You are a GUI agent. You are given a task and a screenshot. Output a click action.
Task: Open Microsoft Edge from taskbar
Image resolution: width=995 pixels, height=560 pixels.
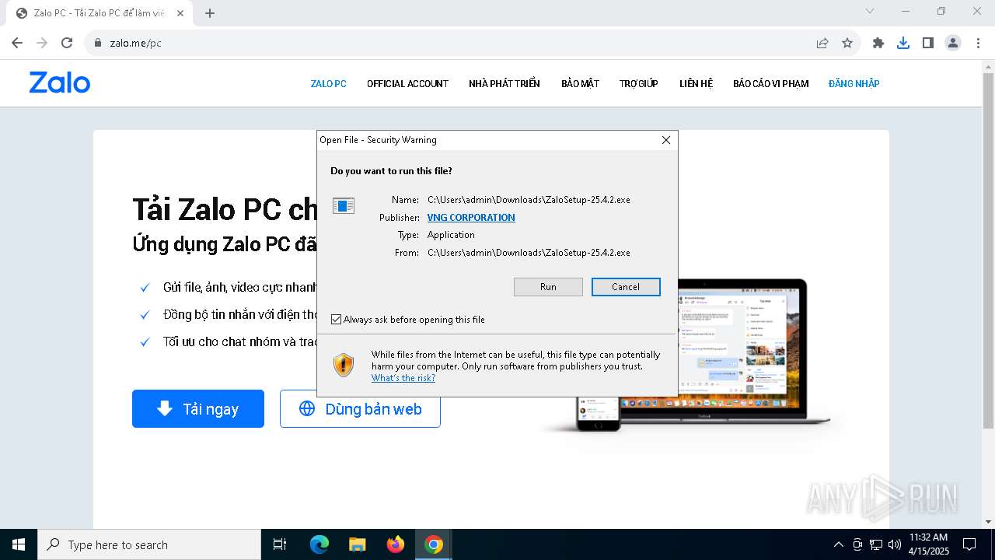click(319, 544)
